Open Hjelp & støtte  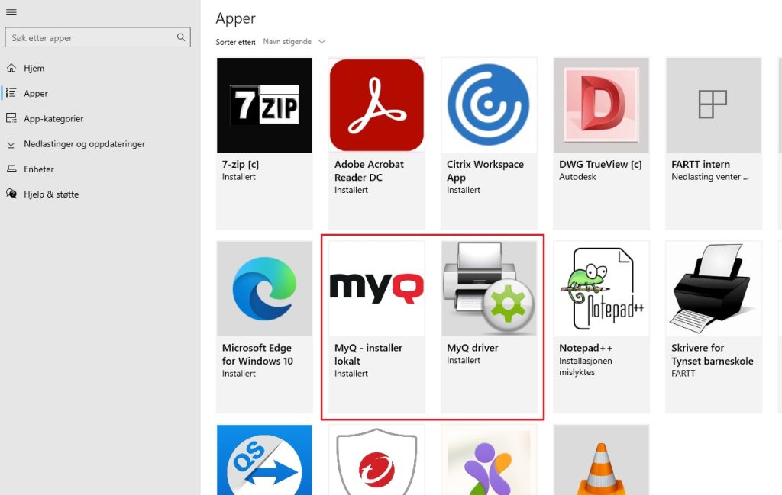pos(51,194)
